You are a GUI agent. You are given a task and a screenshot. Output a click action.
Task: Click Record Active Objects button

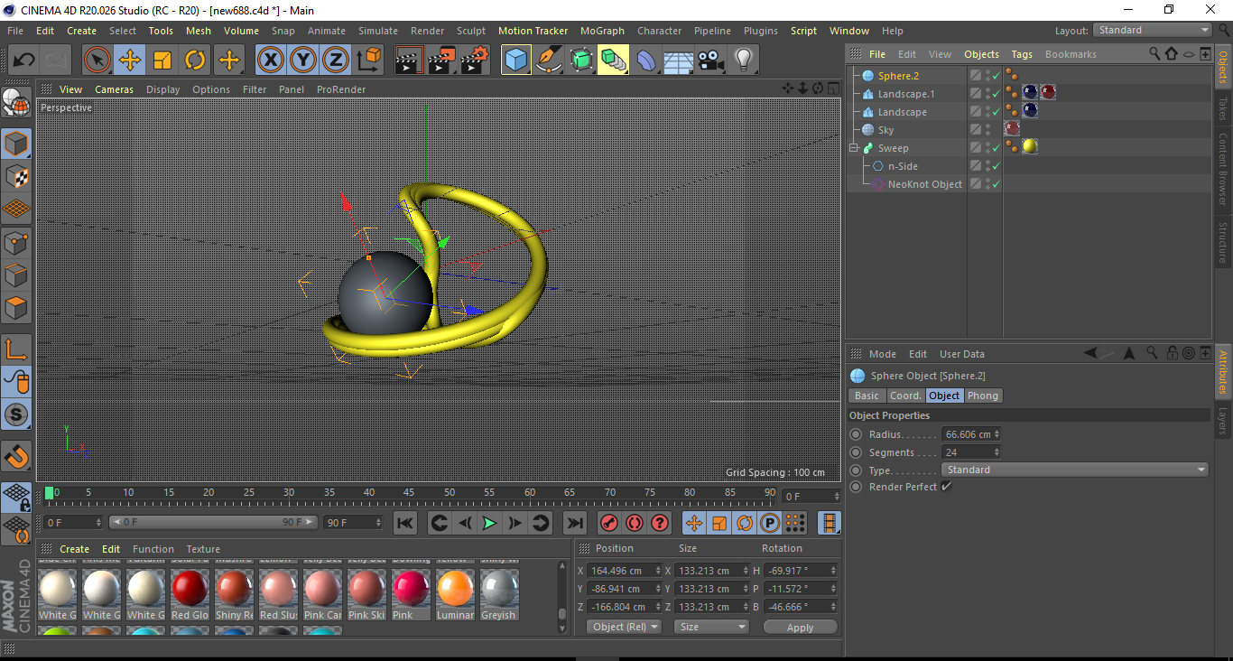point(609,523)
